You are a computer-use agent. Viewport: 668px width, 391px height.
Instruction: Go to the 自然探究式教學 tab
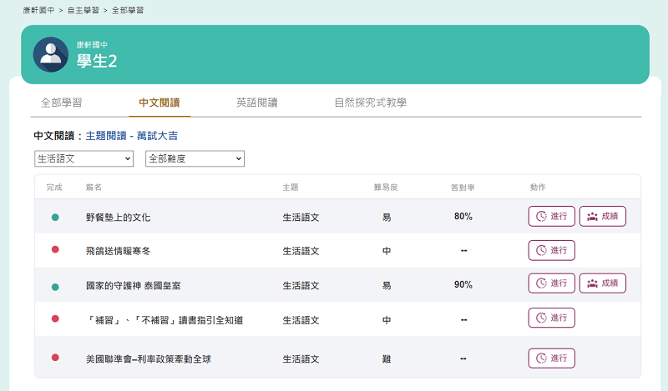pos(370,103)
